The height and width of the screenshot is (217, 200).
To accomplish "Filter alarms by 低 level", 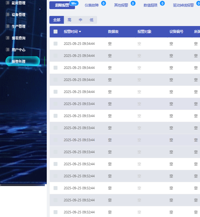I will (x=92, y=20).
